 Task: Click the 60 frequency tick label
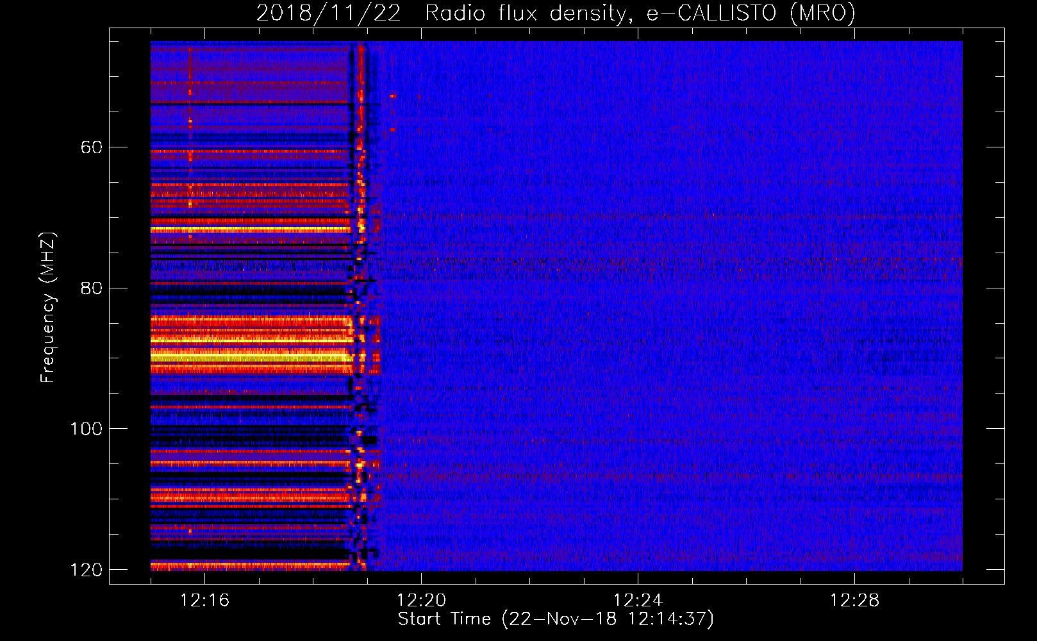click(92, 147)
